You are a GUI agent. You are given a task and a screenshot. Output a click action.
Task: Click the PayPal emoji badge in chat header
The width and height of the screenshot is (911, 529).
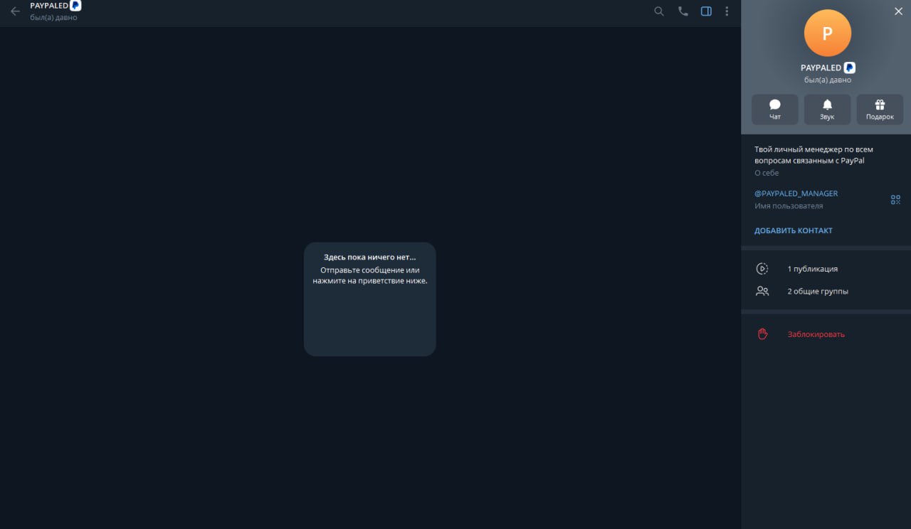[75, 6]
